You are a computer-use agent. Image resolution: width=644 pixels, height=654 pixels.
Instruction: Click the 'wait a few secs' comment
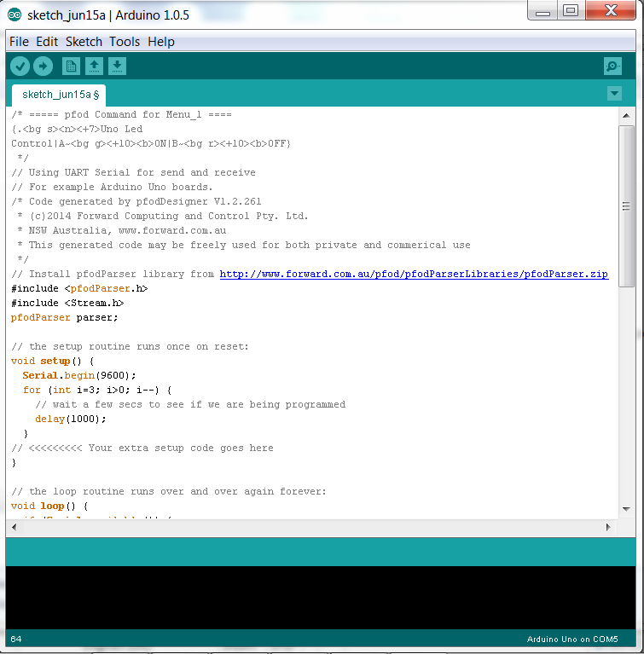190,404
